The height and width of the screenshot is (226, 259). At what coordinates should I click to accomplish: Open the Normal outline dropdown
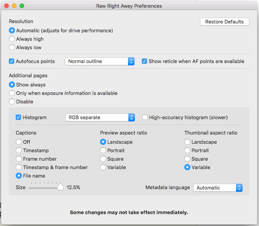(x=100, y=61)
